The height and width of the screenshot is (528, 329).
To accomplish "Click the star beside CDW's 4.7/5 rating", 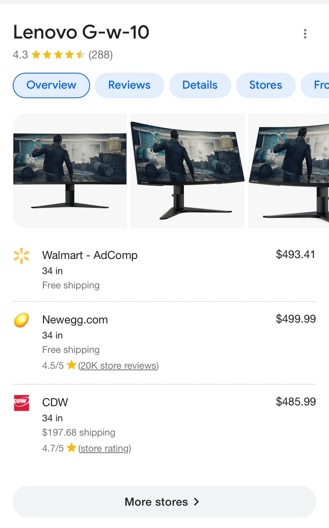I will click(x=71, y=448).
